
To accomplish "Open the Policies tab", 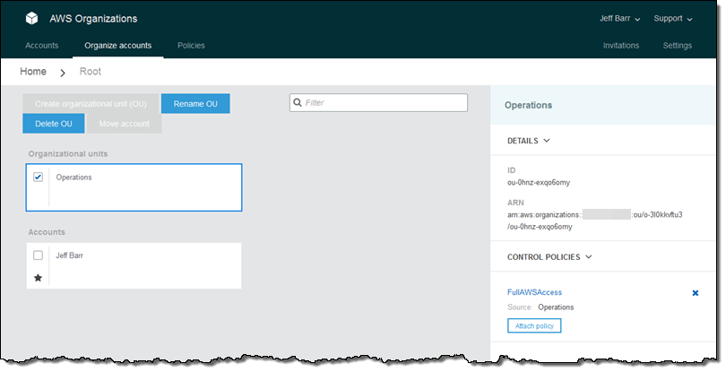I will click(x=191, y=46).
